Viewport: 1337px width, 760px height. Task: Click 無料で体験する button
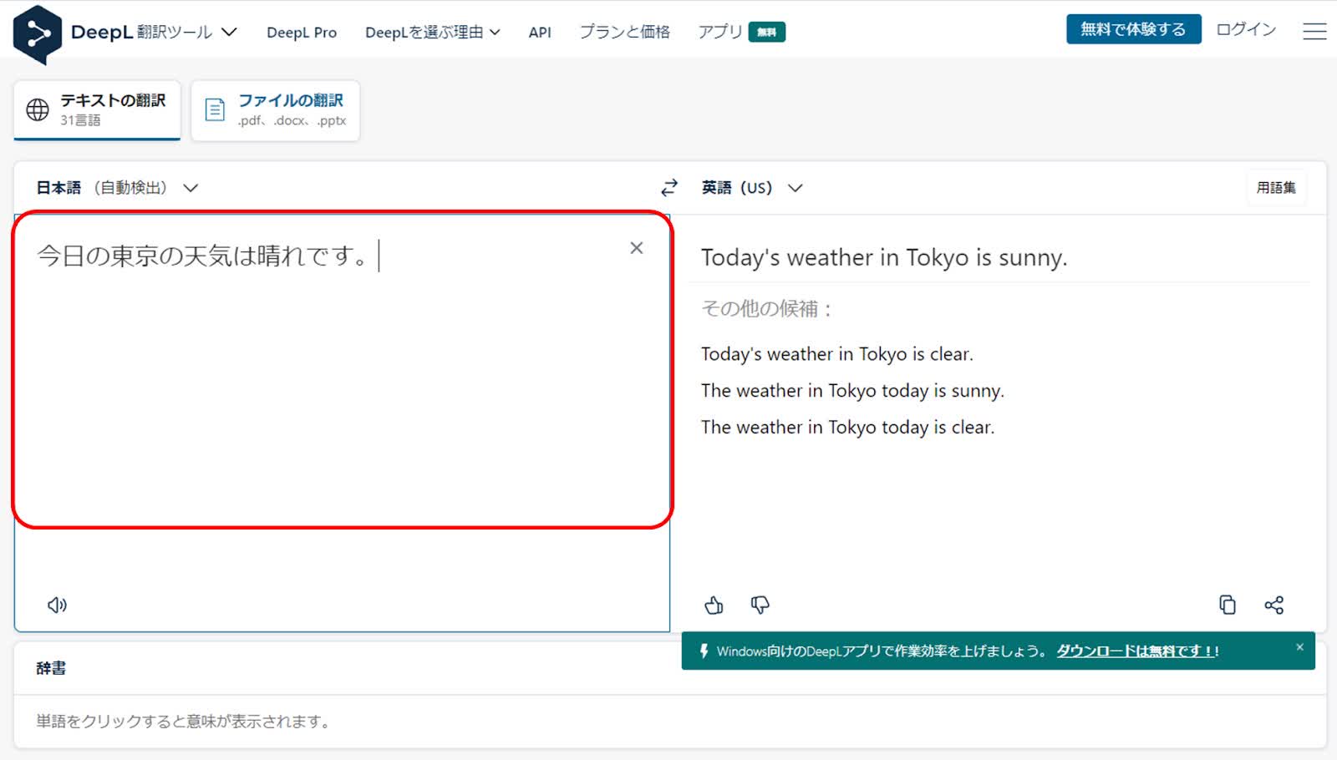[1133, 29]
